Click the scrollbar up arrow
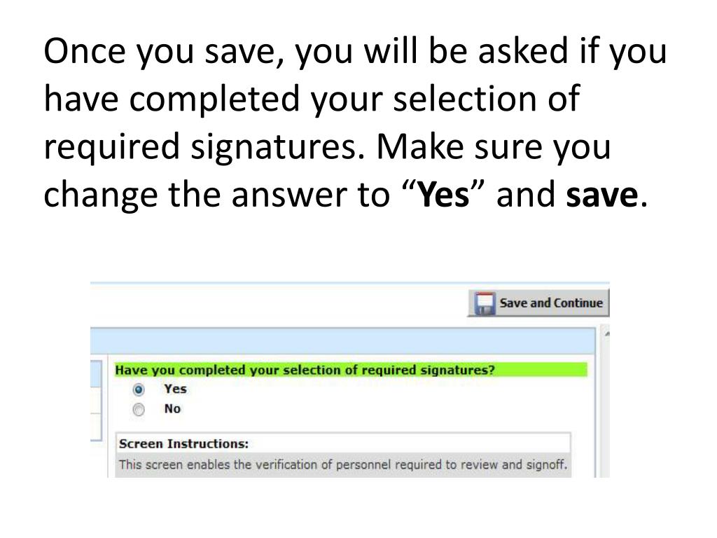This screenshot has height=538, width=717. [607, 334]
